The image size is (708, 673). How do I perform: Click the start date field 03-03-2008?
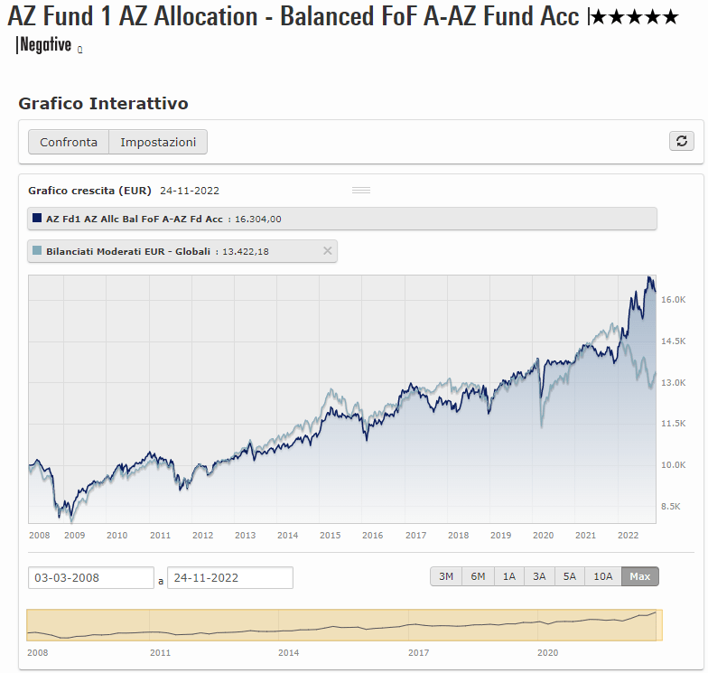90,577
